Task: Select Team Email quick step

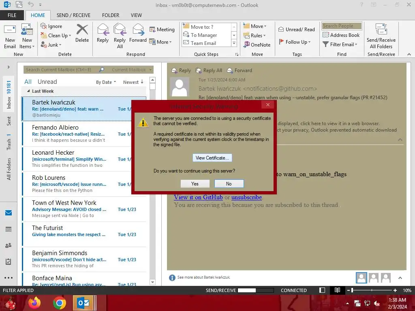Action: click(206, 43)
